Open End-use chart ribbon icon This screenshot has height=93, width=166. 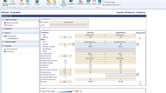[x=88, y=3]
